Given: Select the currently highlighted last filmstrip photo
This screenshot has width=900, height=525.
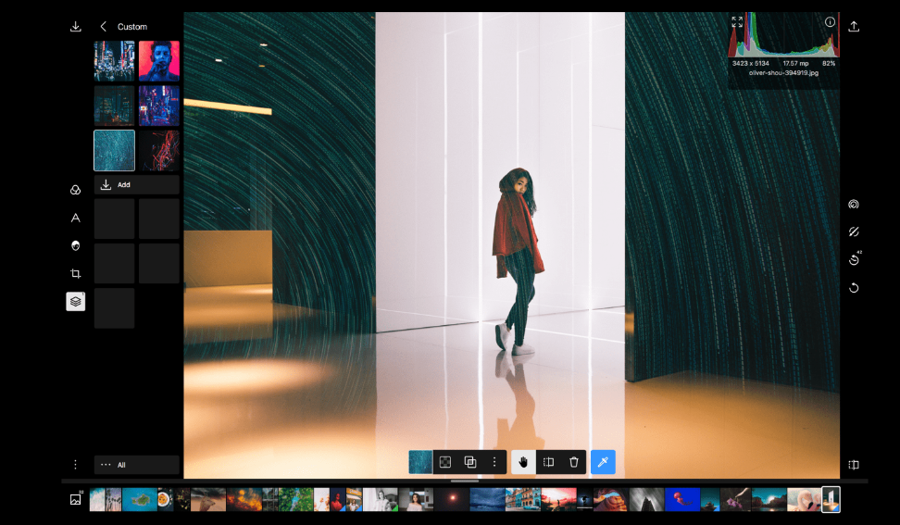Looking at the screenshot, I should coord(831,499).
